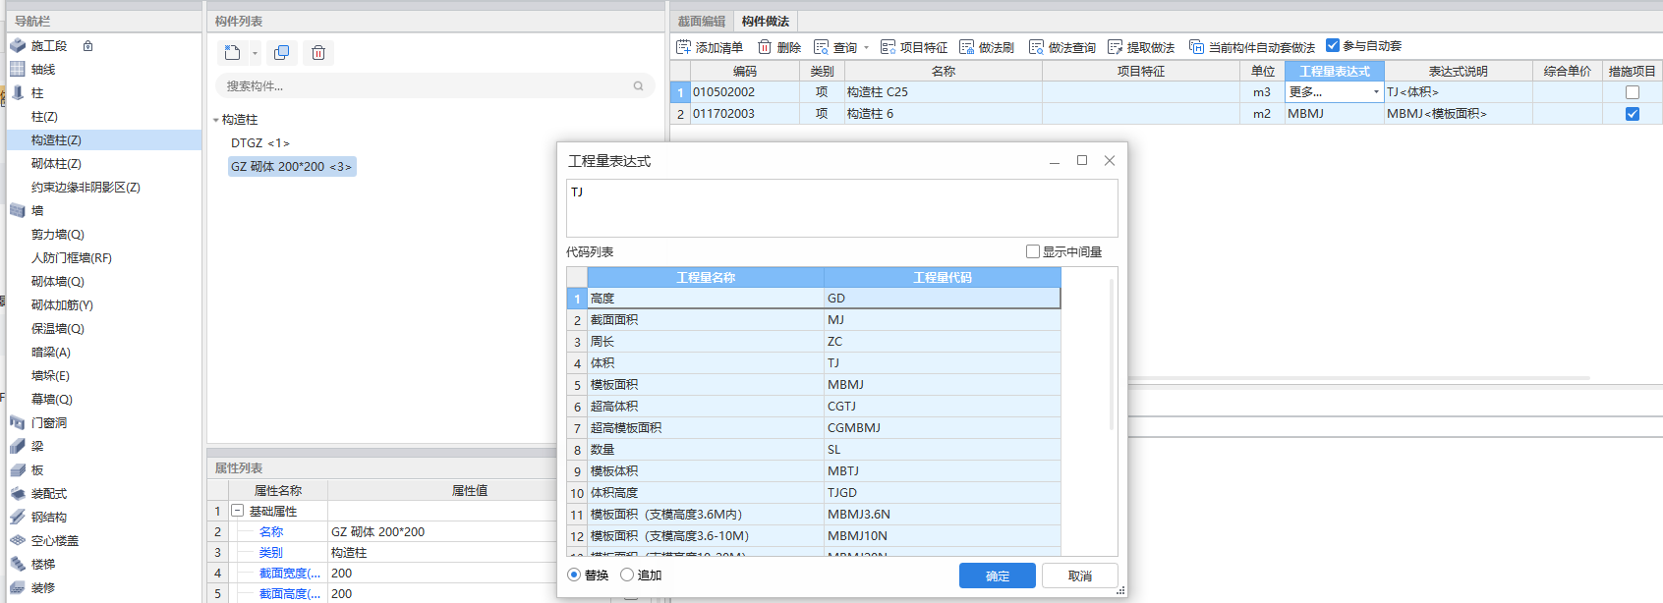This screenshot has width=1663, height=603.
Task: Select the 追加 radio button
Action: tap(627, 575)
